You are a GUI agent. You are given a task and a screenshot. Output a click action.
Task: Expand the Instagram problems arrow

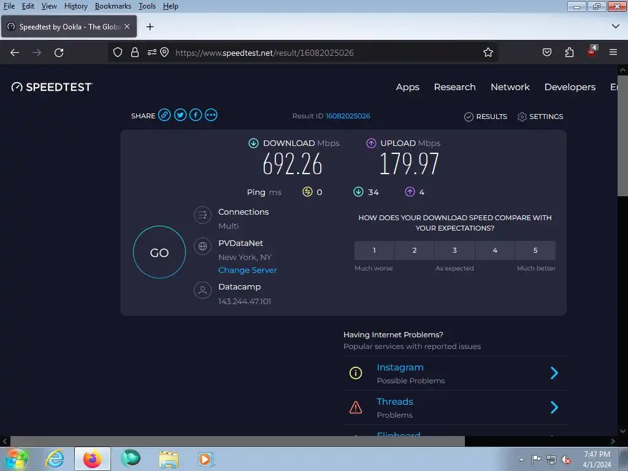point(554,373)
